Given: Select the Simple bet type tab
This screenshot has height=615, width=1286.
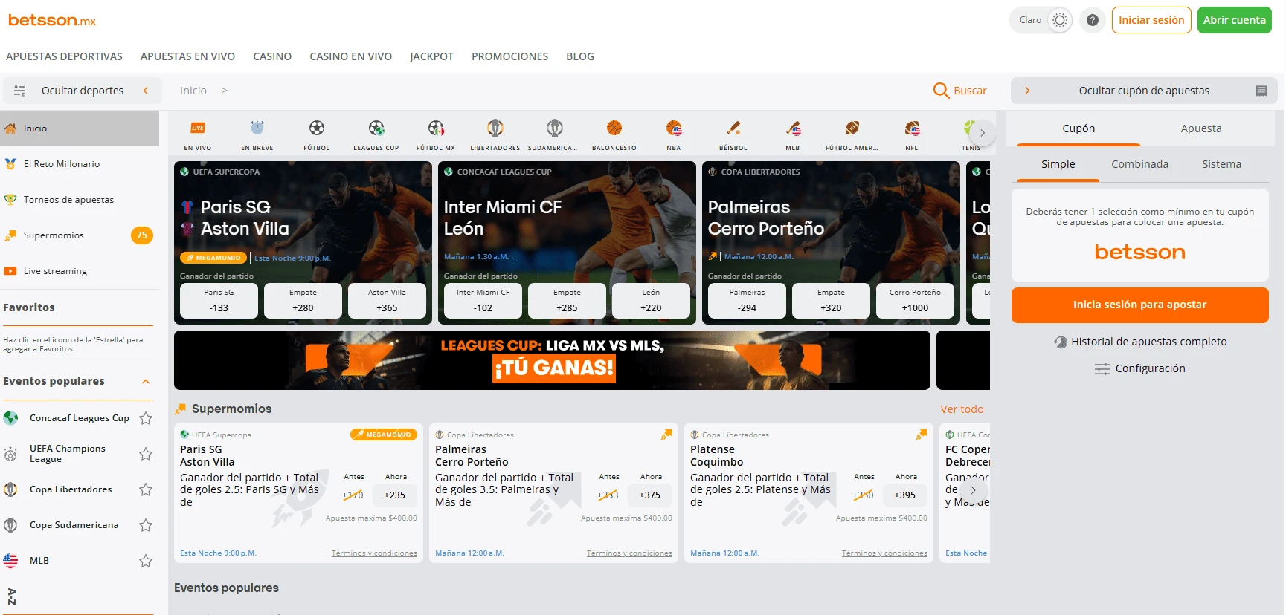Looking at the screenshot, I should pyautogui.click(x=1058, y=164).
